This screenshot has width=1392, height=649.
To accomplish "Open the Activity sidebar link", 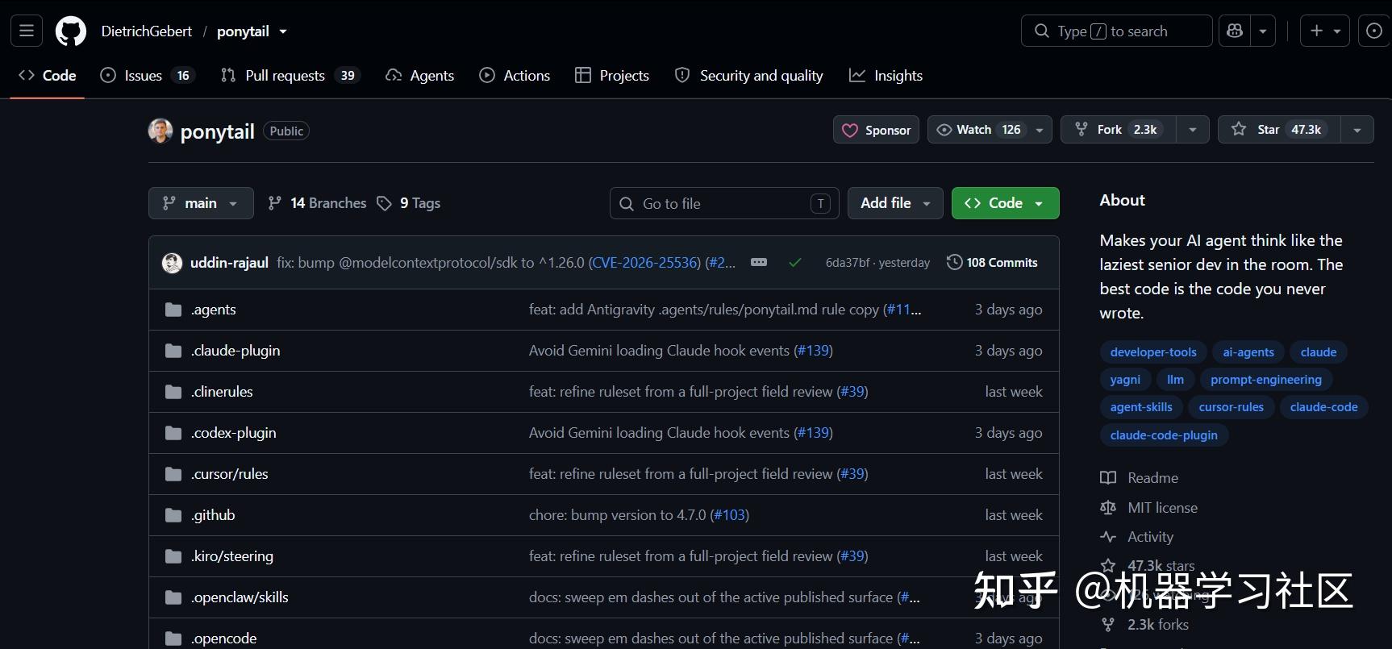I will pos(1136,537).
